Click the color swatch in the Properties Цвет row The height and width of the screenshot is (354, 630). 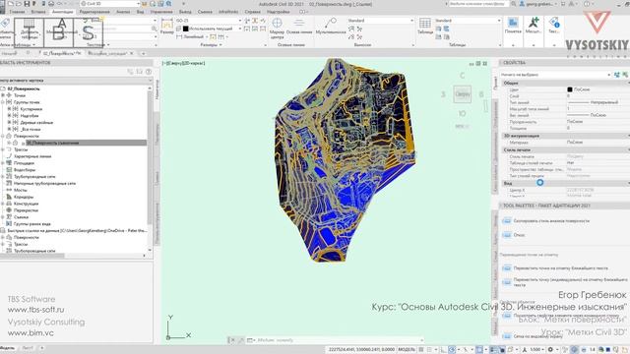click(x=569, y=89)
